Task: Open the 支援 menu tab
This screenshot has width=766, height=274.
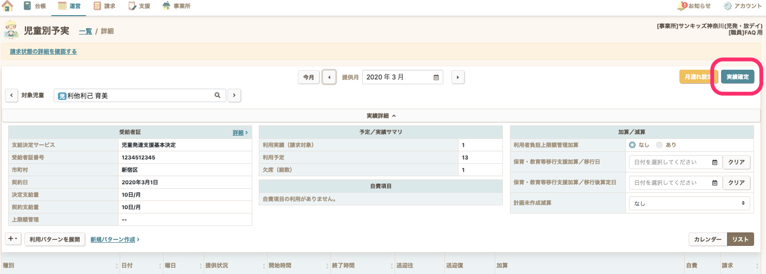Action: pyautogui.click(x=139, y=6)
